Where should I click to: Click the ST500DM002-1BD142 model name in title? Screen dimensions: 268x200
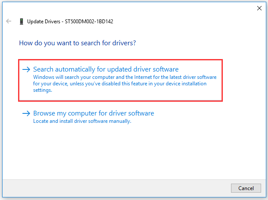89,22
